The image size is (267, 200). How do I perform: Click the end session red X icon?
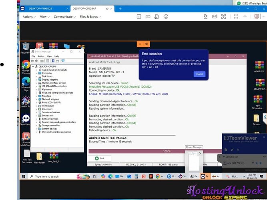[257, 16]
